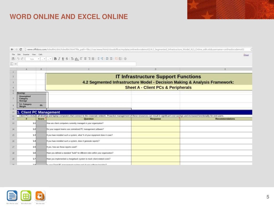Toggle underline formatting
Viewport: 274px width, 206px height.
(x=63, y=59)
